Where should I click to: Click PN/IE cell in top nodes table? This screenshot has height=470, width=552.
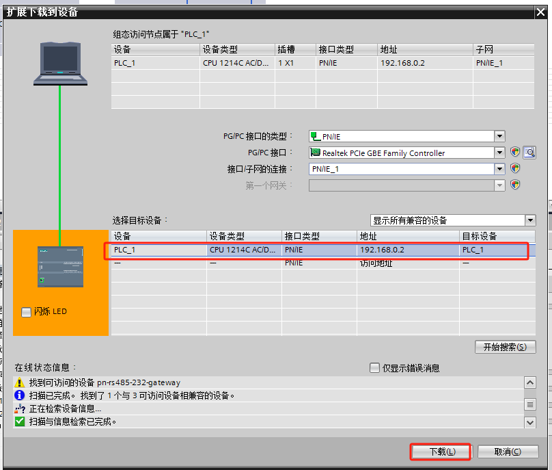328,63
